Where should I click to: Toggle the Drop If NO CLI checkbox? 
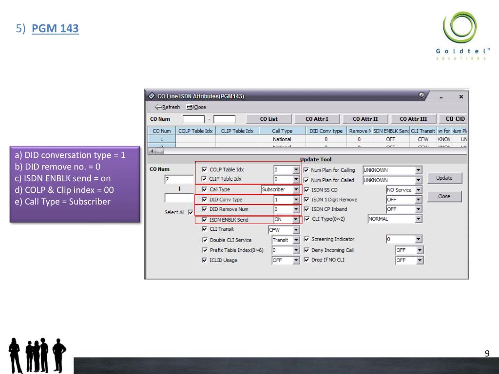[307, 260]
